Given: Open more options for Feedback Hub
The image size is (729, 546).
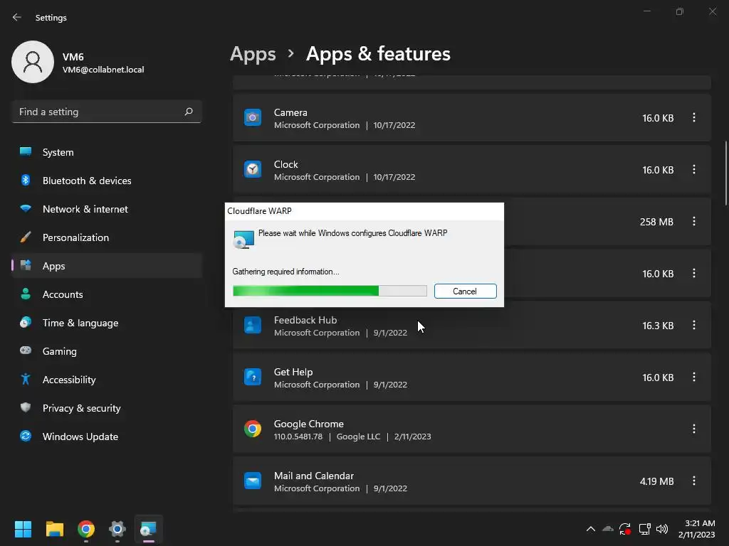Looking at the screenshot, I should 693,326.
